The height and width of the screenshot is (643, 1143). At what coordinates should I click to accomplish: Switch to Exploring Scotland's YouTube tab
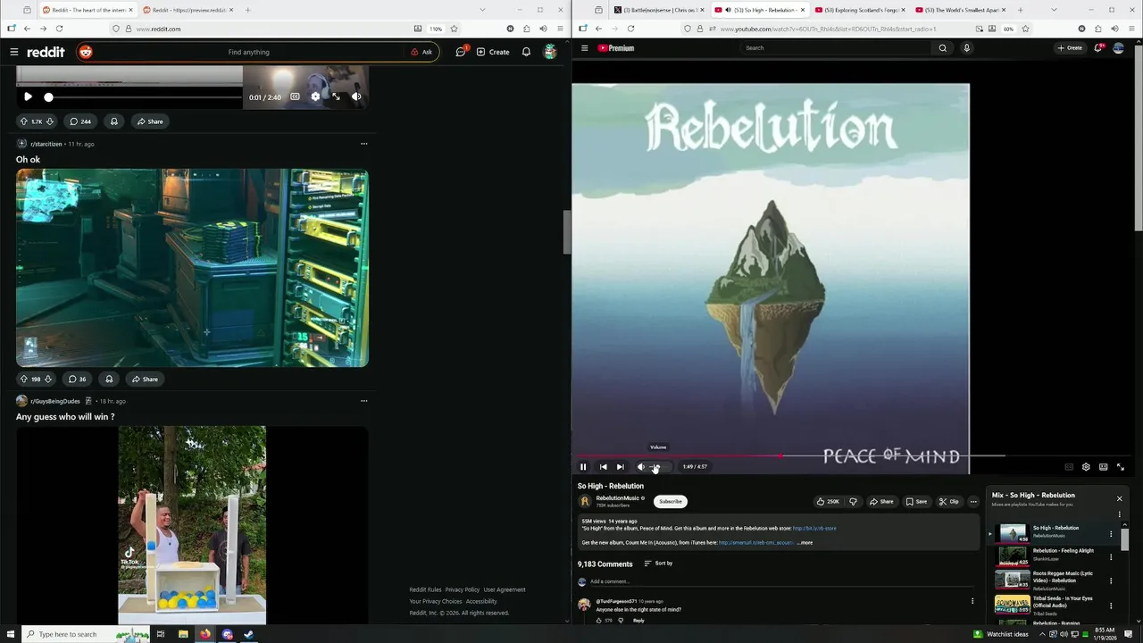[858, 10]
